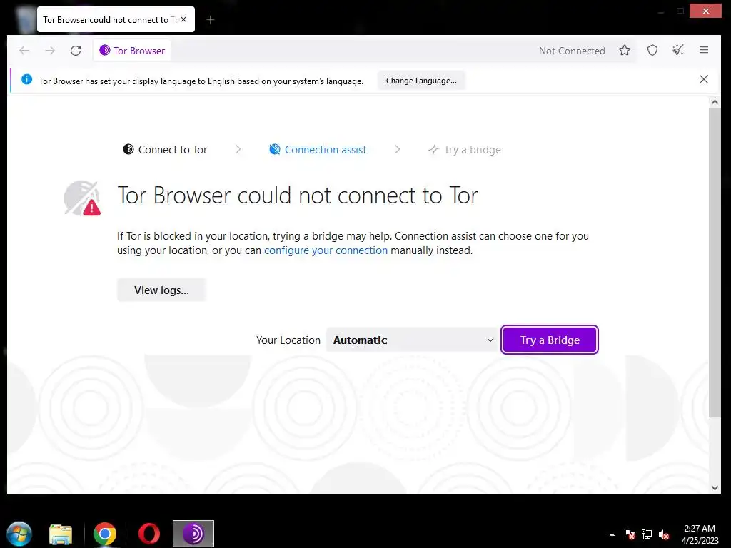Click the Not Connected status label

pyautogui.click(x=572, y=51)
